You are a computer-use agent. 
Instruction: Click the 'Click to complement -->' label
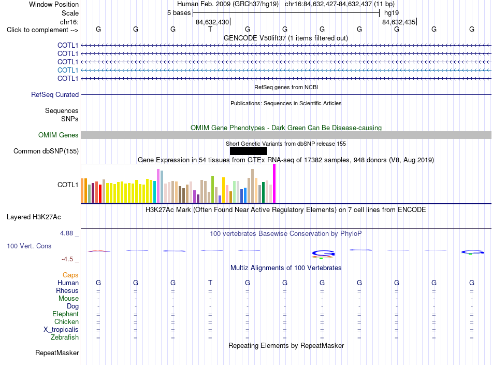[x=42, y=30]
